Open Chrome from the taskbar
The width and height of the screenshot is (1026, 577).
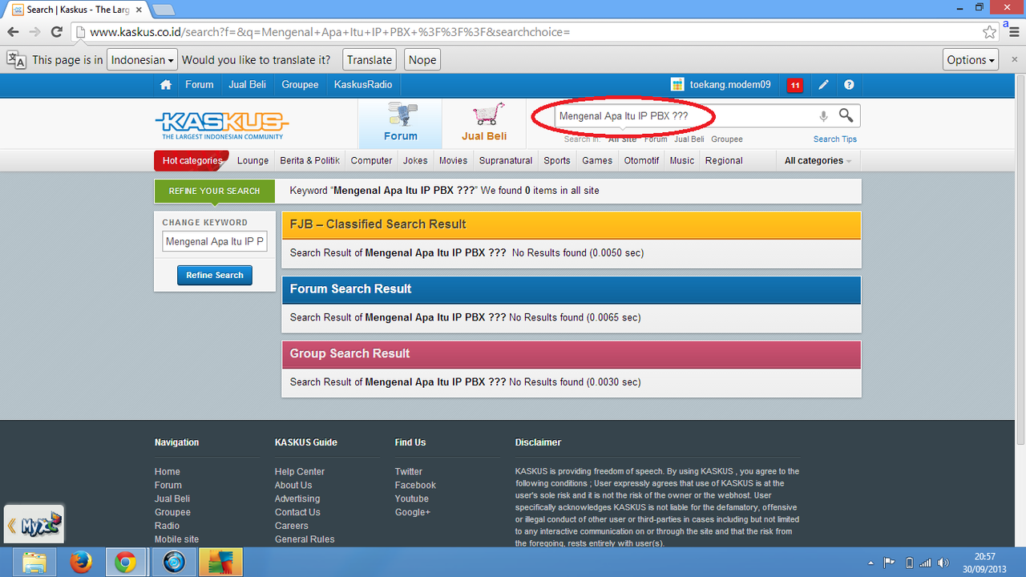125,563
